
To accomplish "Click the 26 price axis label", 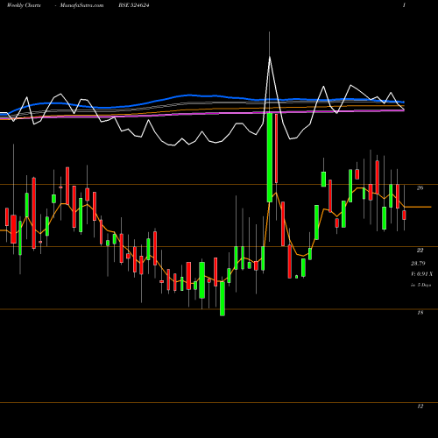I will 420,188.
